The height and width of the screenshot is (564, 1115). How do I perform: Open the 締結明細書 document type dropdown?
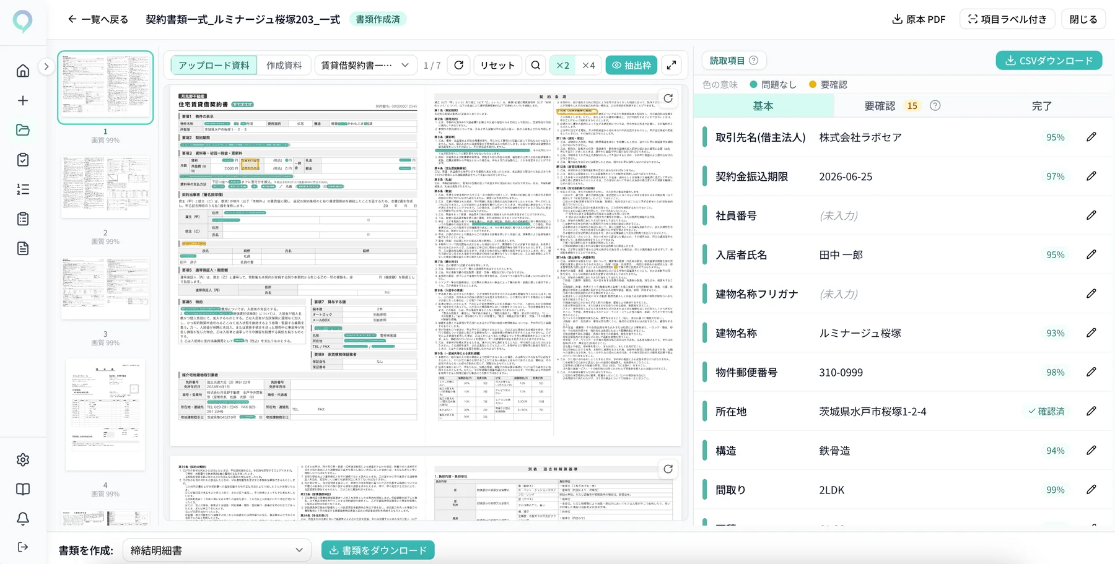pos(217,550)
